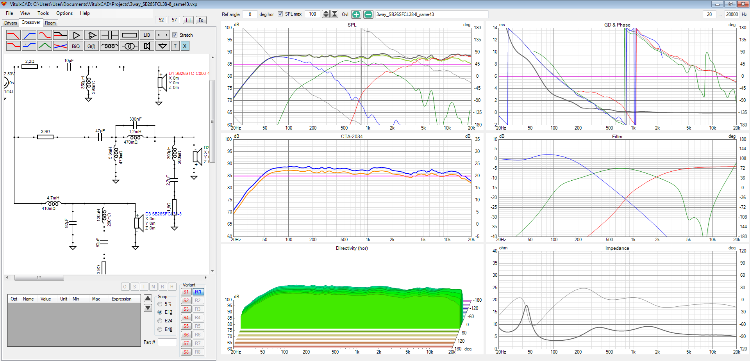The image size is (750, 361).
Task: Switch to the Crossover tab
Action: [x=31, y=22]
